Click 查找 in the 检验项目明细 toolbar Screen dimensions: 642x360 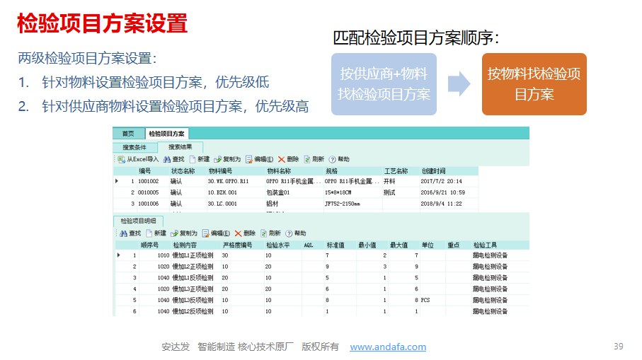(x=130, y=233)
